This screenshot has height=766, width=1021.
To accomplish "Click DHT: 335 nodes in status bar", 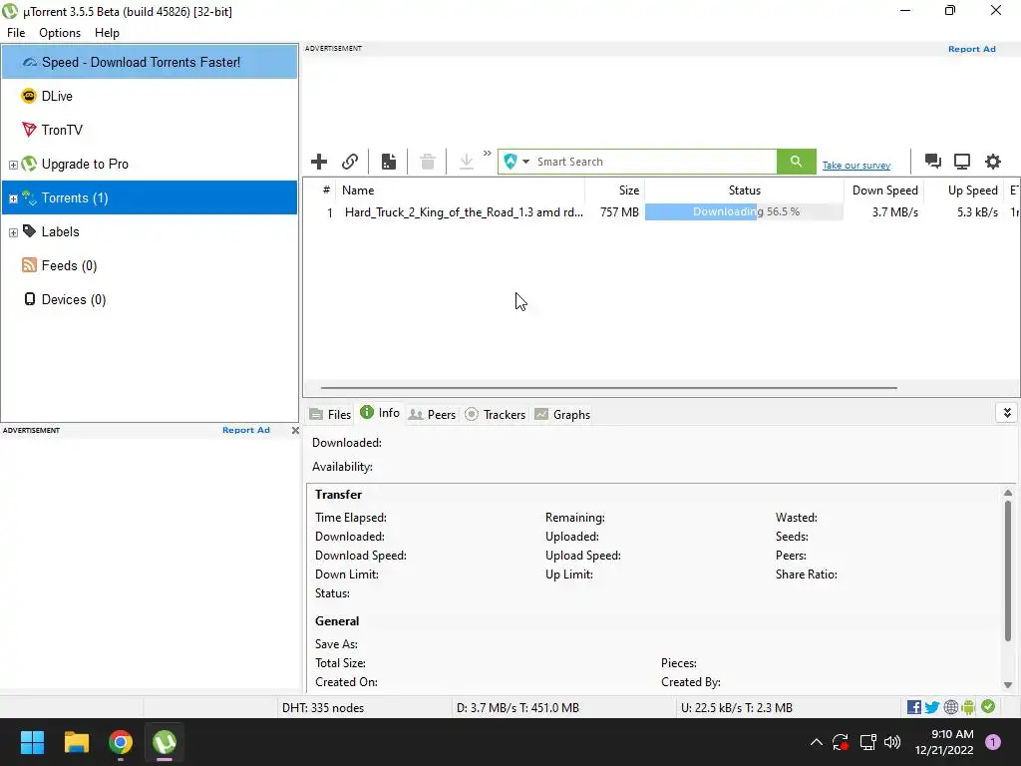I will coord(323,708).
